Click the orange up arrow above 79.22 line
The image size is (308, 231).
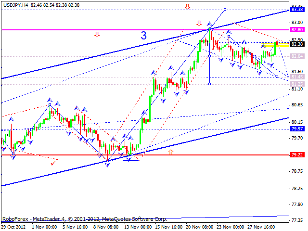click(170, 152)
